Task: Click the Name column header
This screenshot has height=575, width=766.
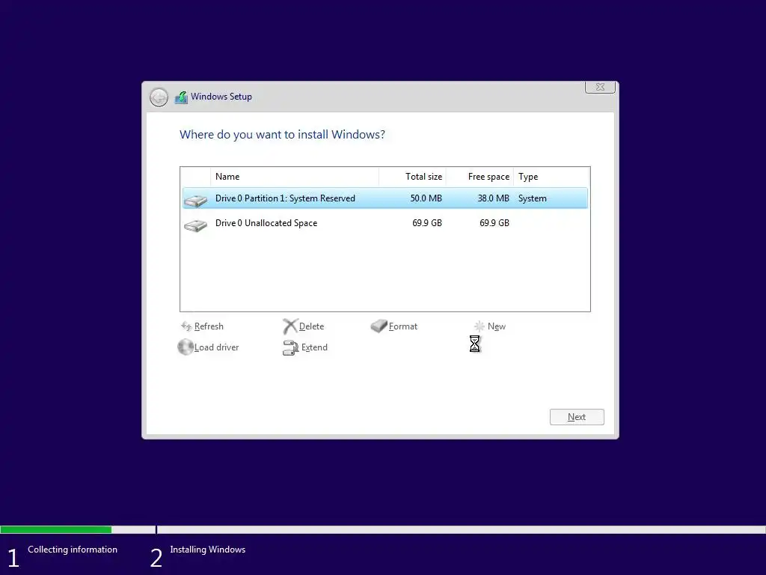Action: (x=295, y=177)
